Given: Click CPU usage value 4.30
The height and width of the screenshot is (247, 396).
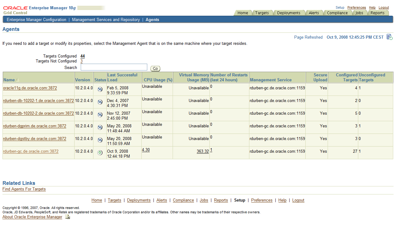Looking at the screenshot, I should (x=146, y=150).
